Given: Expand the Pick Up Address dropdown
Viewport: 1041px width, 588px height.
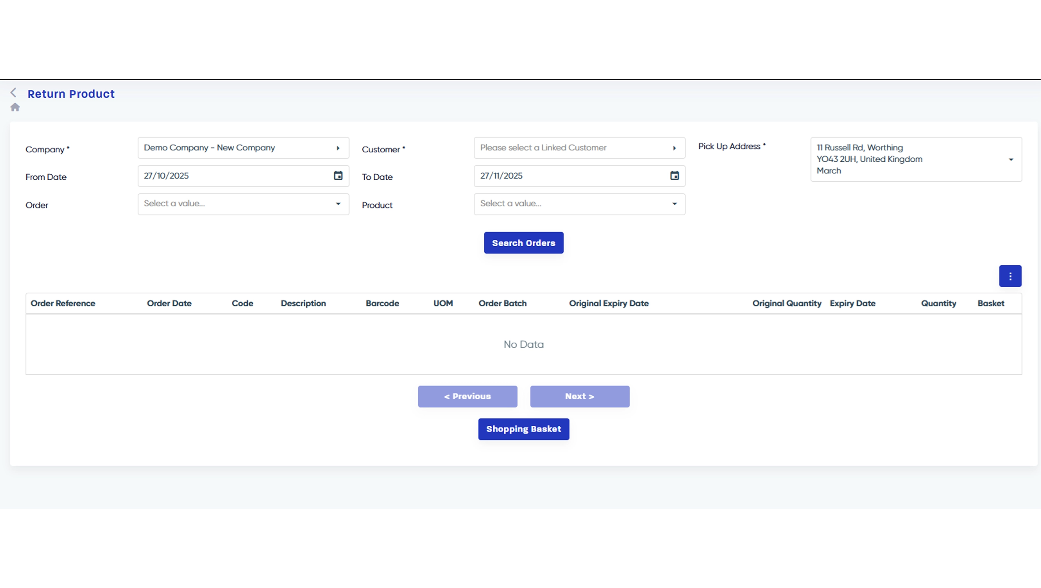Looking at the screenshot, I should click(1011, 159).
